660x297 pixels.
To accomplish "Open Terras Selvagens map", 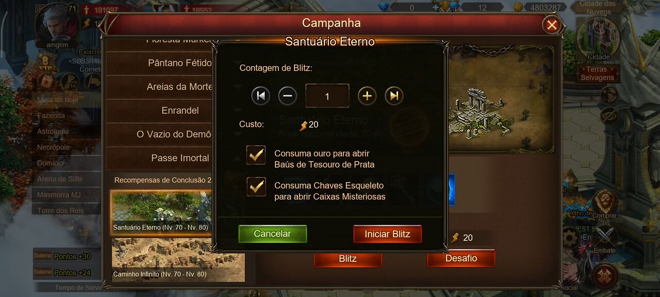I will click(598, 74).
